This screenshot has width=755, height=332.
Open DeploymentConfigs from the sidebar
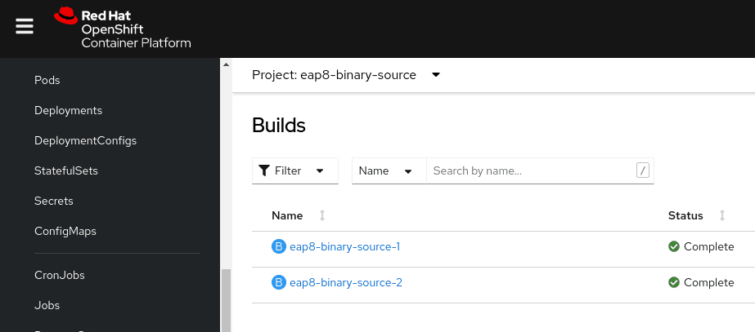(x=85, y=140)
